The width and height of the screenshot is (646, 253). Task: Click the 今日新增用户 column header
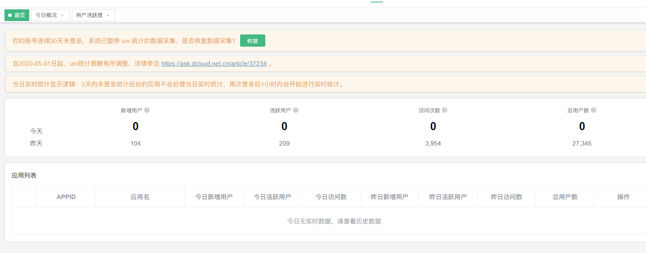214,197
